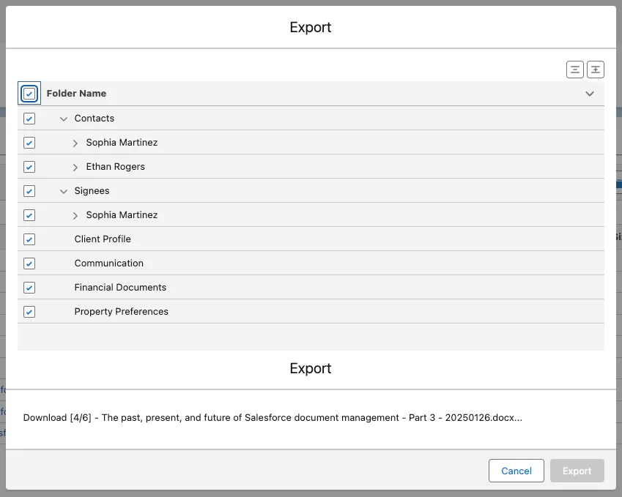This screenshot has height=497, width=622.
Task: Uncheck the Ethan Rogers checkbox
Action: [29, 167]
